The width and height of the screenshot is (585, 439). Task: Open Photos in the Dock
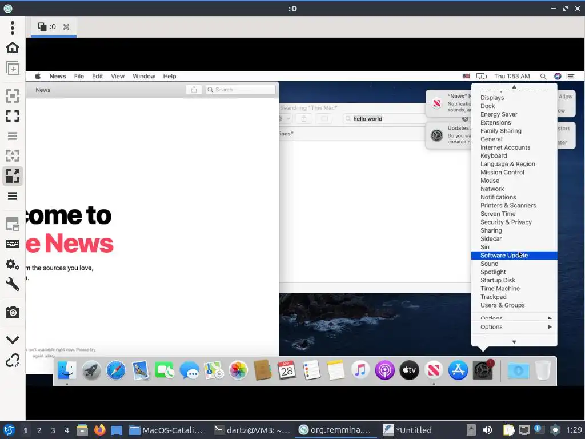[238, 370]
